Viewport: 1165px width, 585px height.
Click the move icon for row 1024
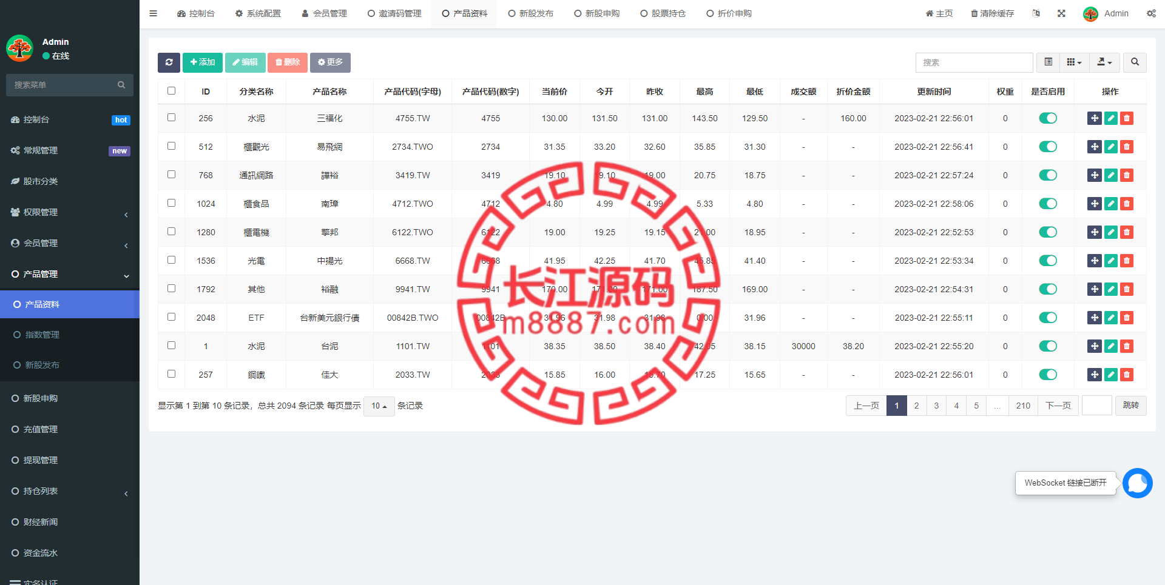(1095, 204)
